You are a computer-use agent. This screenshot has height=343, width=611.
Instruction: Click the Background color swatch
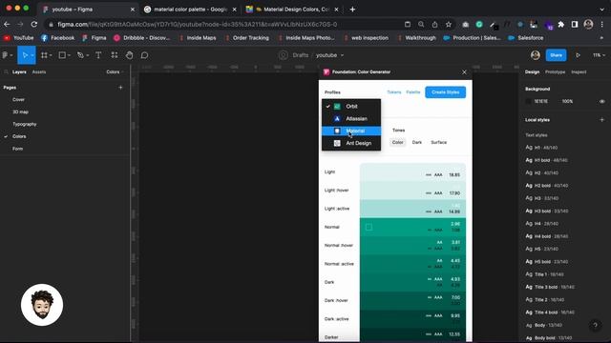(x=528, y=101)
